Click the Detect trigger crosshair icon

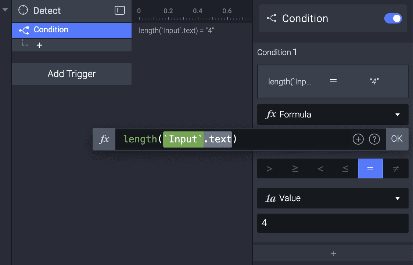[23, 10]
